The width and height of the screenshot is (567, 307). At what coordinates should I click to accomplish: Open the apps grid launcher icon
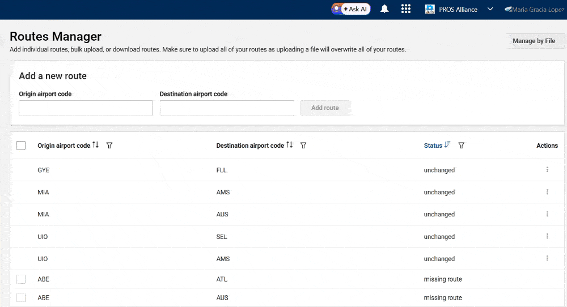405,9
